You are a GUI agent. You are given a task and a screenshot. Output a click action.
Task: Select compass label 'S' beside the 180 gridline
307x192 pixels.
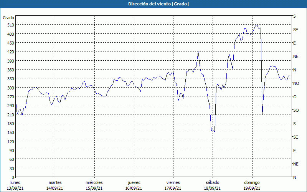(x=294, y=124)
